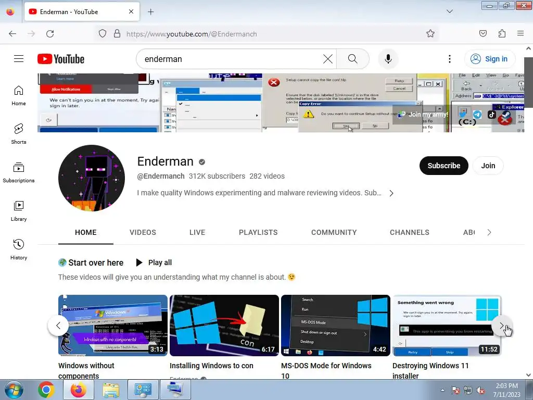Click the Save to Pocket icon
This screenshot has height=400, width=533.
483,34
